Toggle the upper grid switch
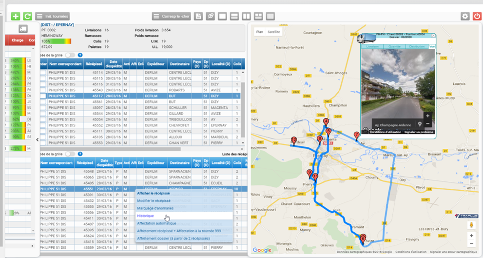Image resolution: width=483 pixels, height=258 pixels. click(x=70, y=55)
